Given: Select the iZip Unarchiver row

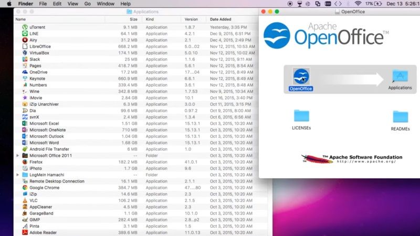Looking at the screenshot, I should (x=136, y=104).
